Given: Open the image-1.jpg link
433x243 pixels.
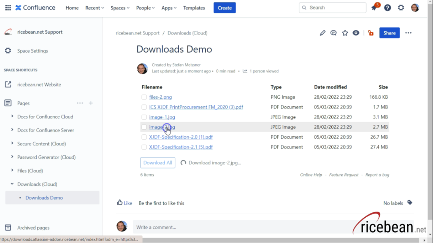Looking at the screenshot, I should coord(162,117).
